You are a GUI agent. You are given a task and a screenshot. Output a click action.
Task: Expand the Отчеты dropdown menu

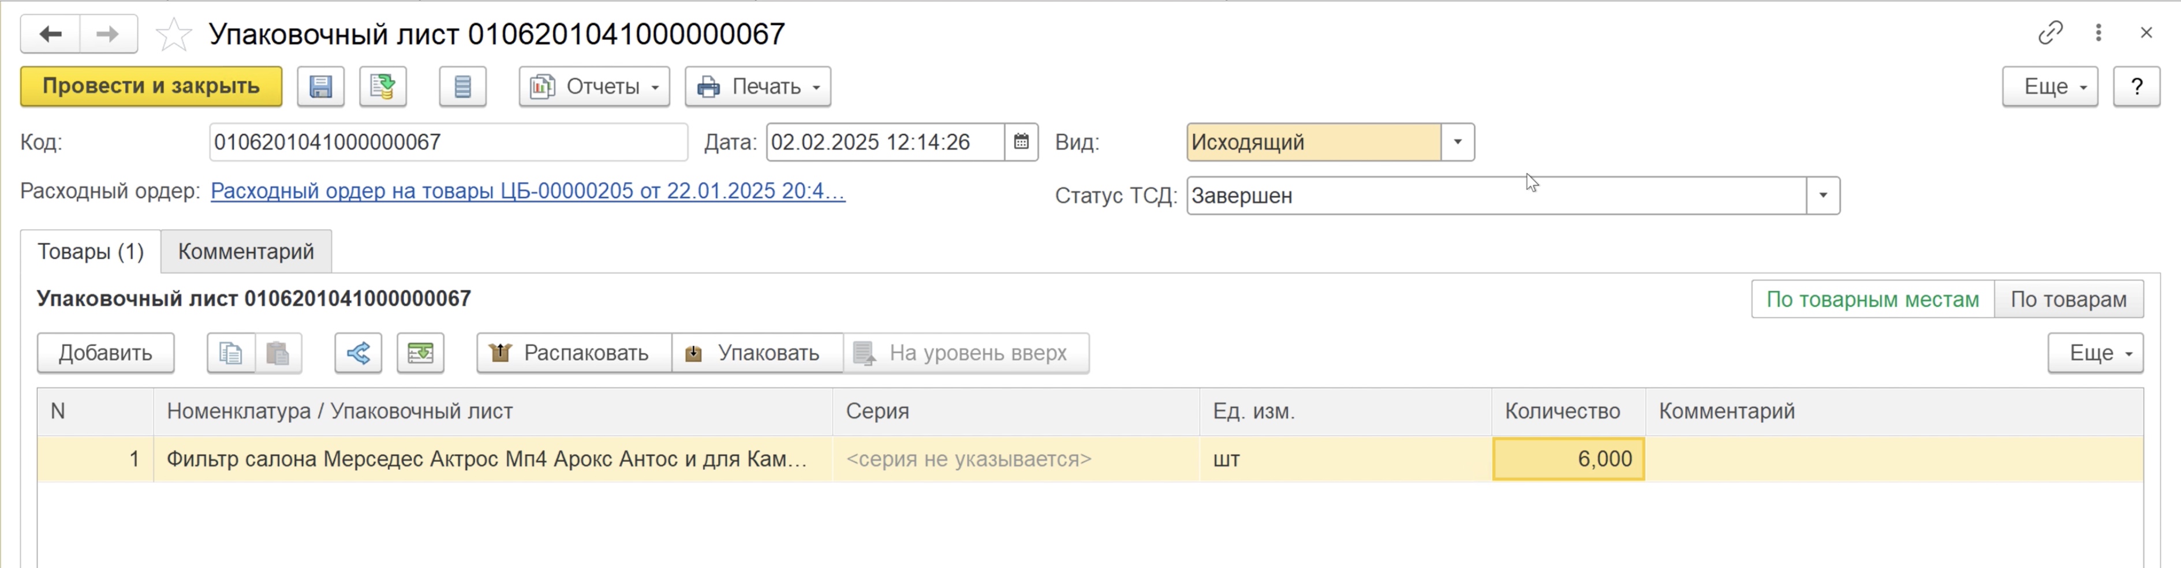[x=595, y=87]
